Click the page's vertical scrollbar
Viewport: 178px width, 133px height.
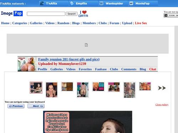pos(176,79)
